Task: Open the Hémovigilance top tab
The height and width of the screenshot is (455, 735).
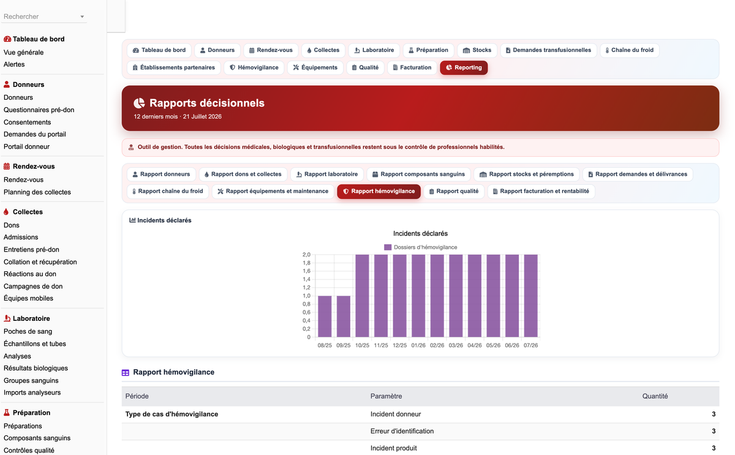Action: pyautogui.click(x=254, y=67)
